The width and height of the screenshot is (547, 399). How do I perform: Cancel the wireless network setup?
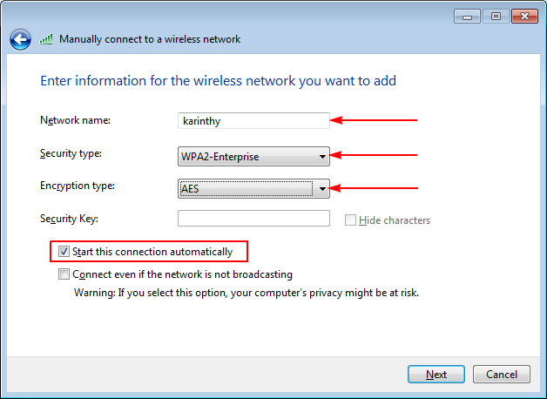click(501, 375)
